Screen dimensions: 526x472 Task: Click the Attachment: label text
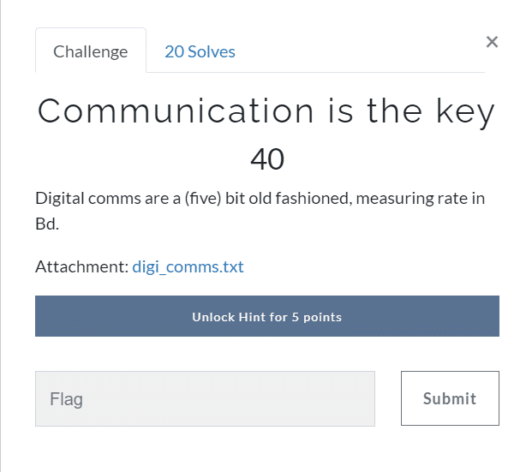point(82,266)
